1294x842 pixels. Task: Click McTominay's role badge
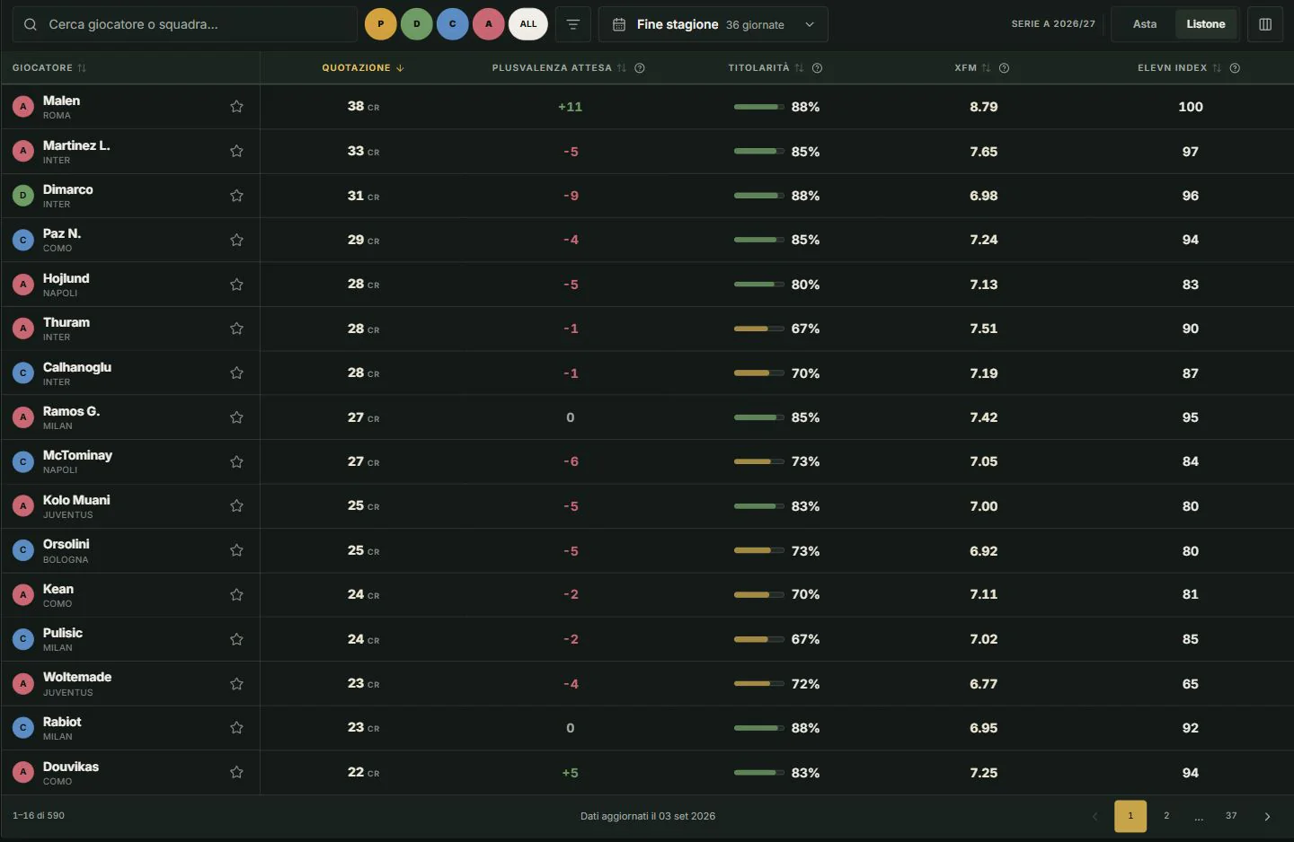(23, 461)
